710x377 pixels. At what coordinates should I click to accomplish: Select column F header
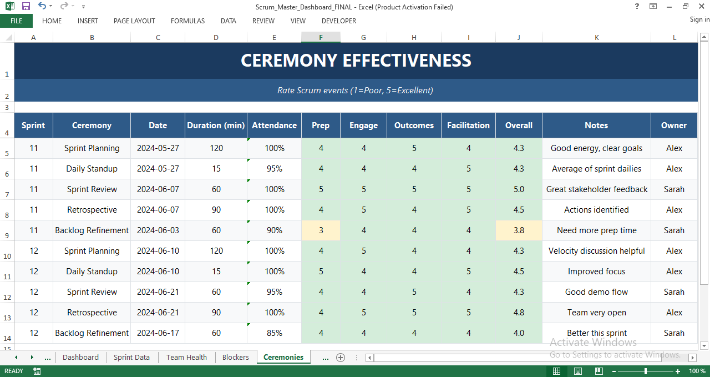tap(321, 37)
